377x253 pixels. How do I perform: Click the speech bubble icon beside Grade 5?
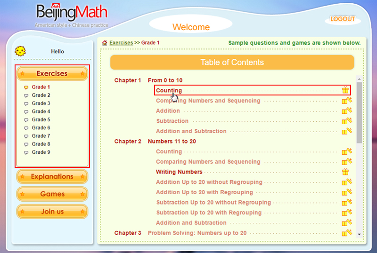(x=26, y=120)
